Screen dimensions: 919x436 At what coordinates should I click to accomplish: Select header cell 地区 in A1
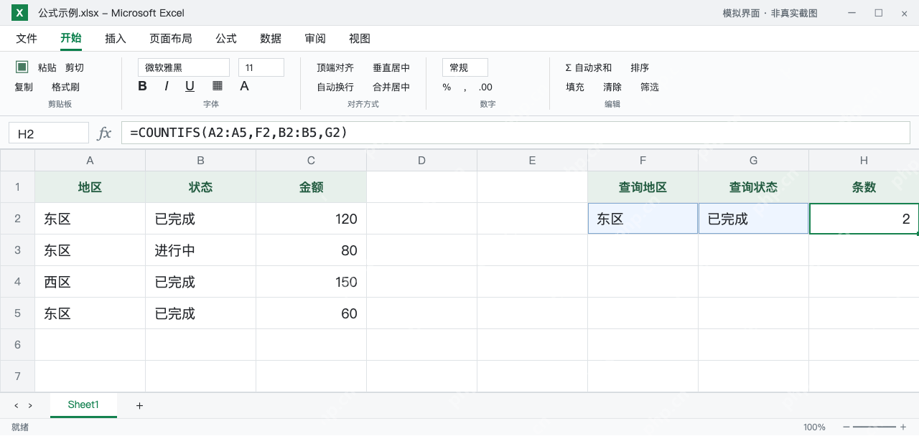coord(90,187)
